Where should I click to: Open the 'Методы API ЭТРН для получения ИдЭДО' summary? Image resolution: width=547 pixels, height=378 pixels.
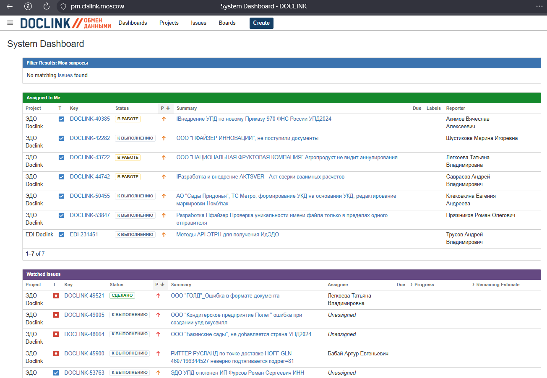click(227, 235)
